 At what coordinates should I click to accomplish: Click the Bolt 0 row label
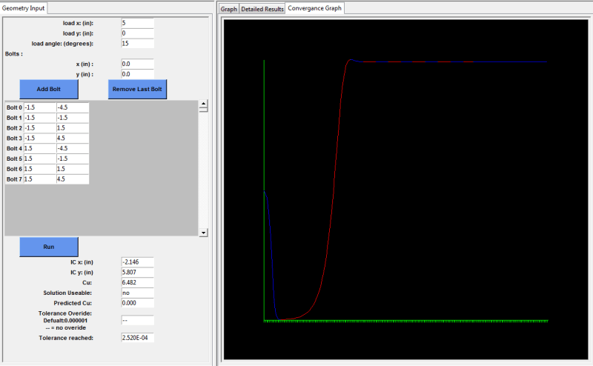click(x=14, y=107)
